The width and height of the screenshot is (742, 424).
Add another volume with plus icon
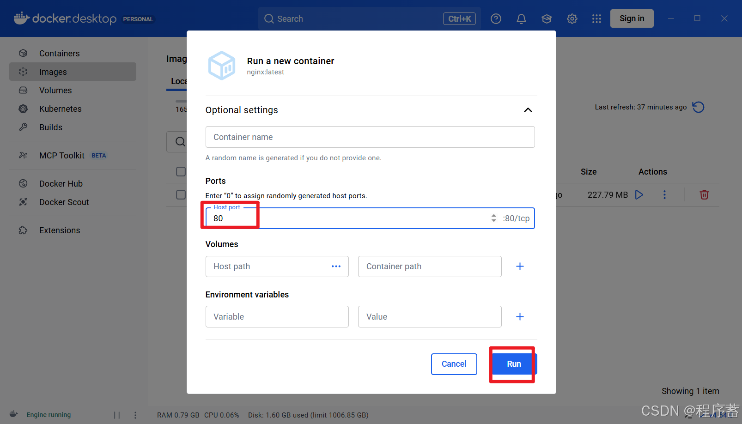point(520,267)
